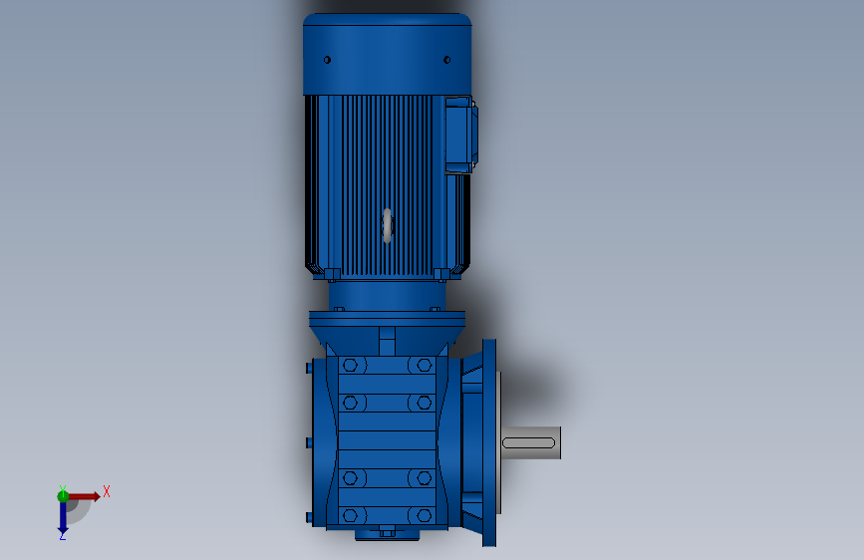Select the keyway slot on the output shaft
Viewport: 864px width, 560px height.
tap(528, 442)
